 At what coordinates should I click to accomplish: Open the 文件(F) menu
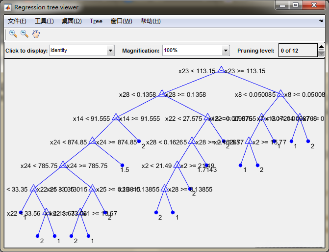[x=17, y=21]
